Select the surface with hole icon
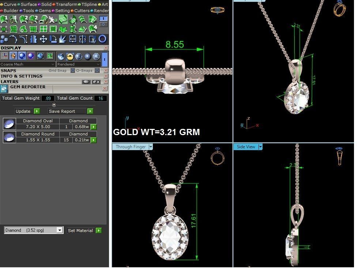Viewport: 358px width, 268px height. coord(23,29)
